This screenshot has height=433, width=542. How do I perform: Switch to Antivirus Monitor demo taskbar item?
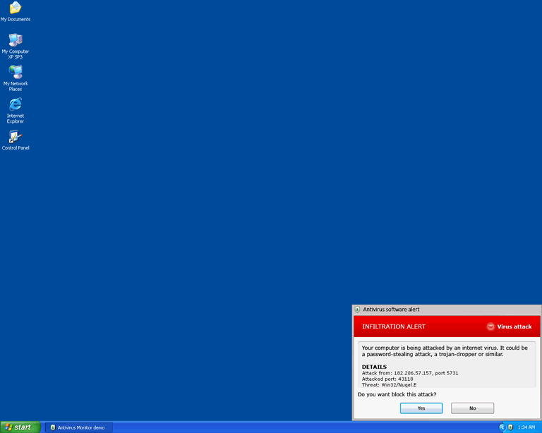coord(78,427)
